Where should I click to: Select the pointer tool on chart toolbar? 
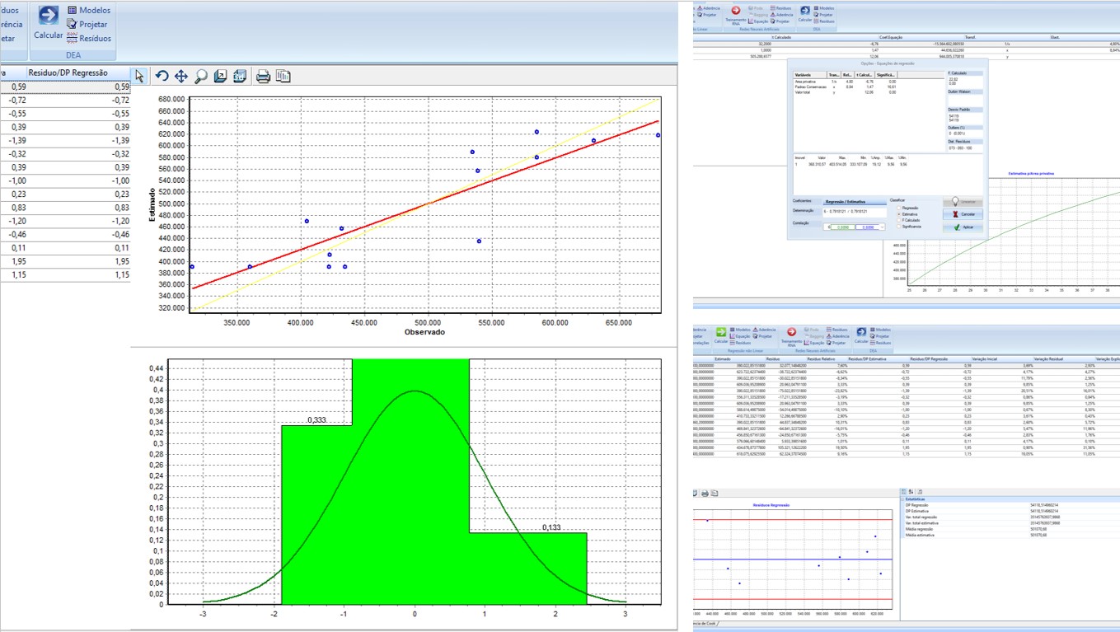coord(139,76)
